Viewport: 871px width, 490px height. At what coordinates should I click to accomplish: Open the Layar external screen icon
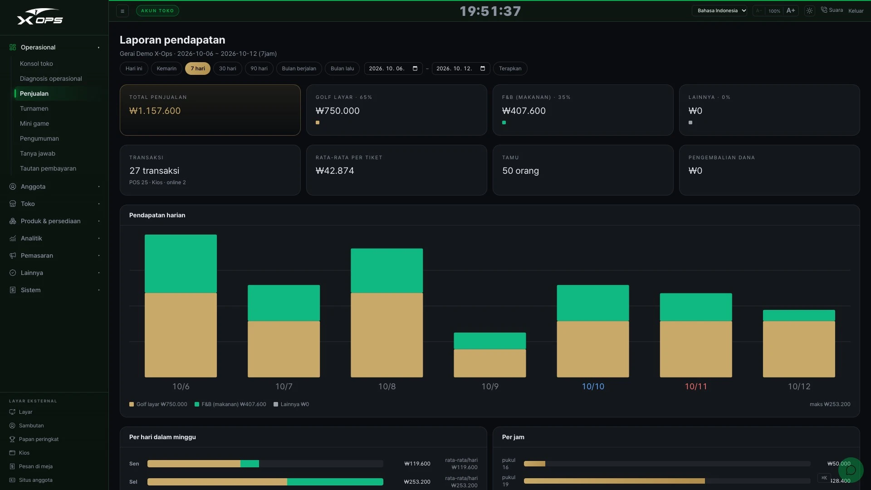[12, 412]
